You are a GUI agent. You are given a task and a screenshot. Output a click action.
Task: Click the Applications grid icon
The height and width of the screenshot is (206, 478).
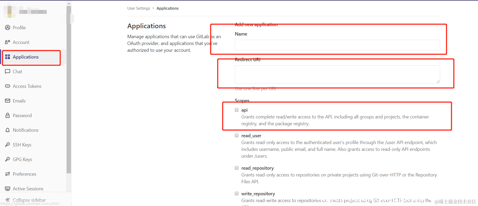tap(8, 57)
